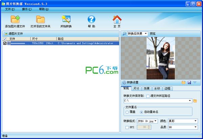Click the 添加图片源文件 add folder icon
The width and height of the screenshot is (203, 139).
15,19
